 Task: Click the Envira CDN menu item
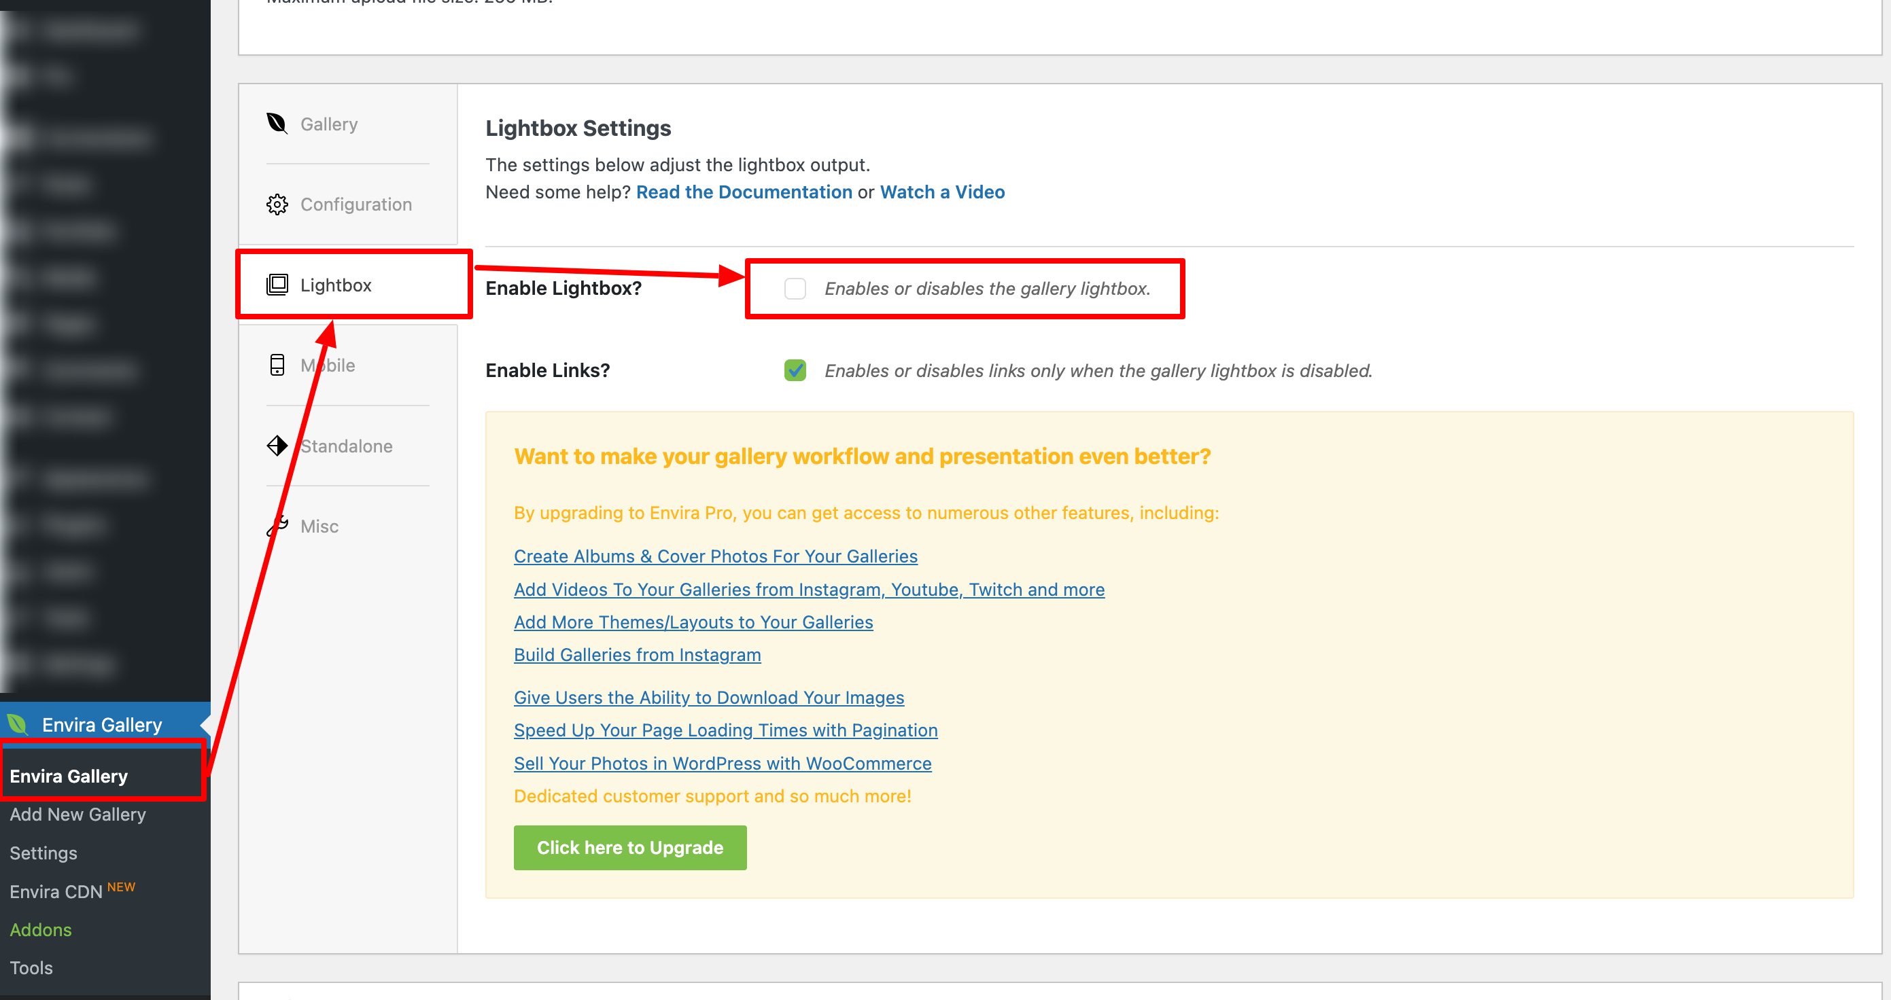point(56,891)
